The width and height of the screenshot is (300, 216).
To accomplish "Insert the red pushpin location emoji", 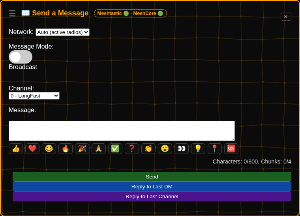I will pyautogui.click(x=215, y=148).
